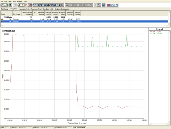This screenshot has width=171, height=129.
Task: Click the Run test runner icon
Action: coord(10,5)
